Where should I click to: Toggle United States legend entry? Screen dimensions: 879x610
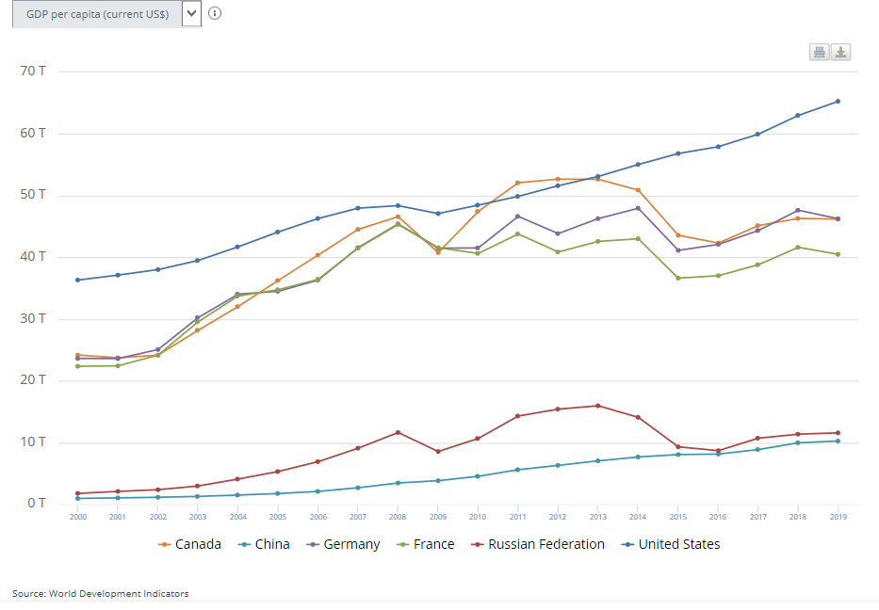click(671, 544)
